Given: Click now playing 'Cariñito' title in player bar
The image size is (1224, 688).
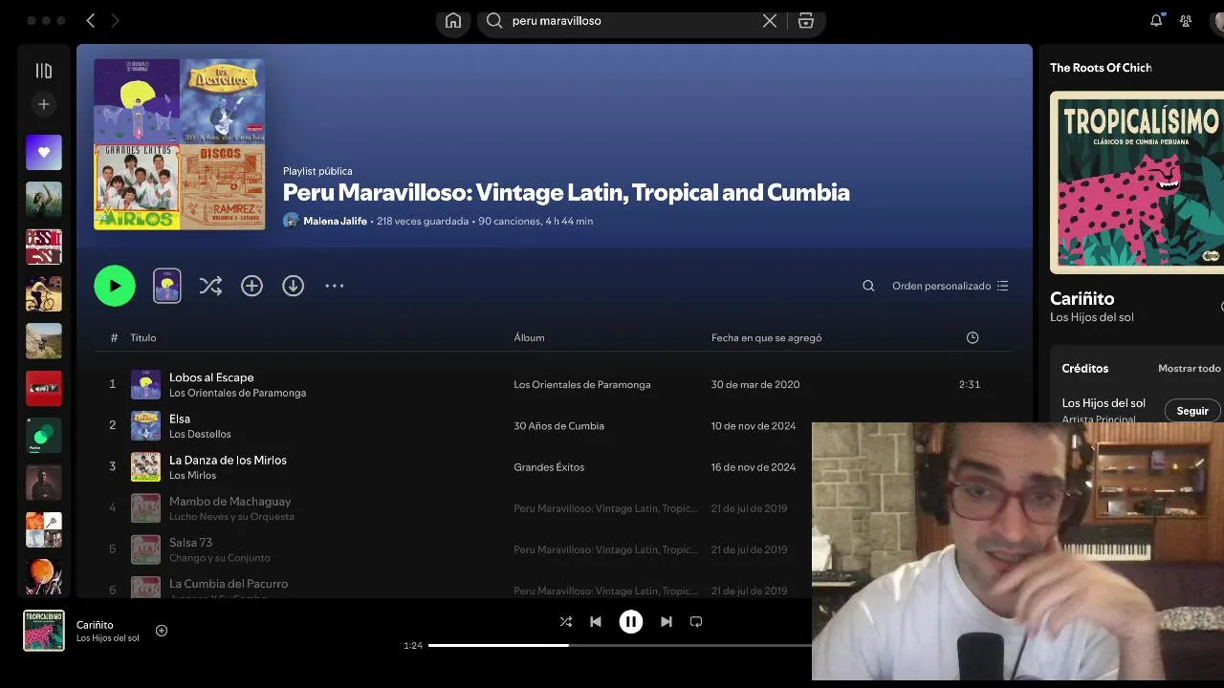Looking at the screenshot, I should (95, 625).
